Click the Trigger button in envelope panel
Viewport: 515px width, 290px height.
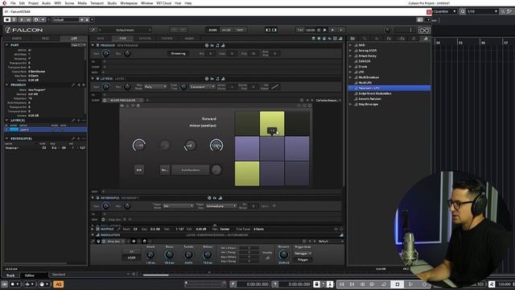pos(303,259)
